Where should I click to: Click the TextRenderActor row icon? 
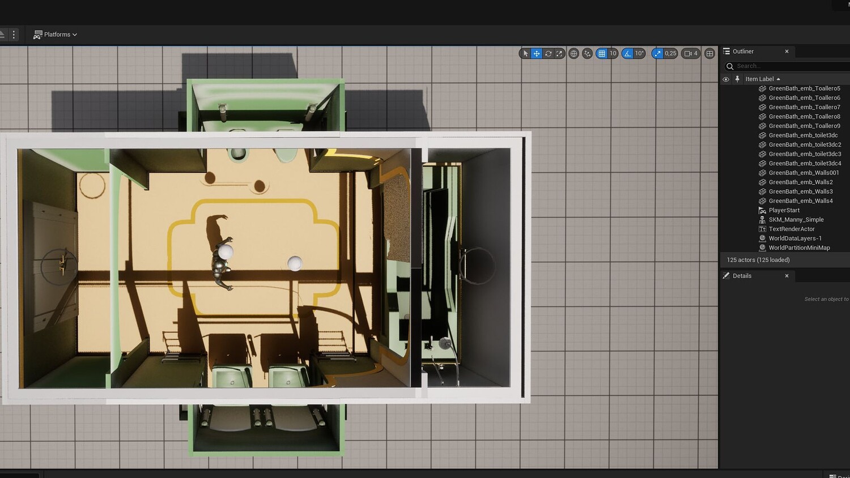(762, 229)
